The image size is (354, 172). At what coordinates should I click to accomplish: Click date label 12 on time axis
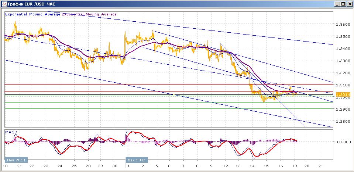[225, 166]
